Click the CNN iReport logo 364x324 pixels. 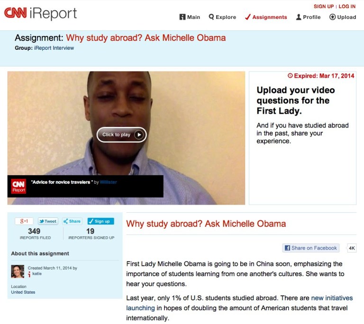[x=40, y=13]
